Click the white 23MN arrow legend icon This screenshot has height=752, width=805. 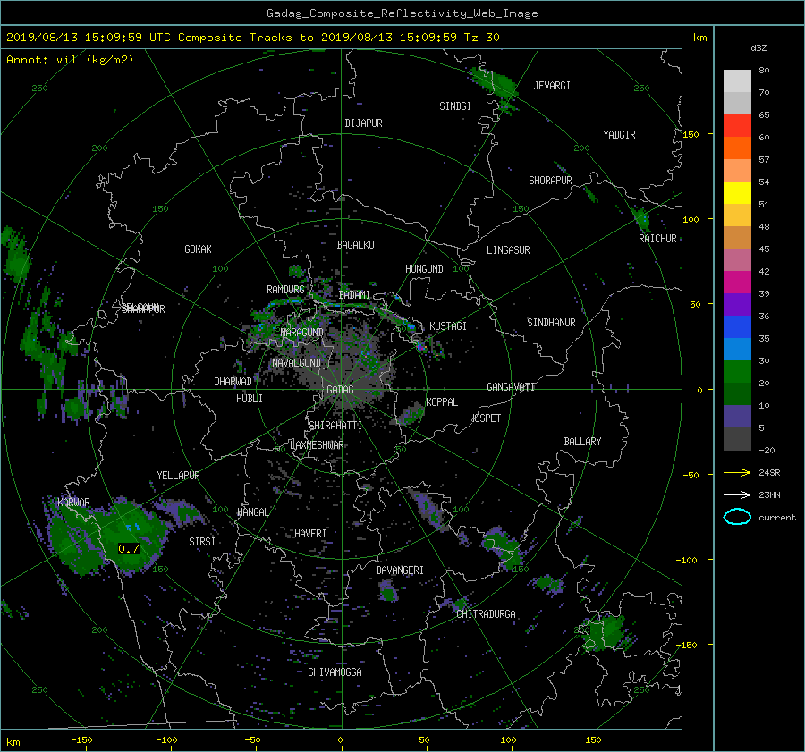click(737, 494)
